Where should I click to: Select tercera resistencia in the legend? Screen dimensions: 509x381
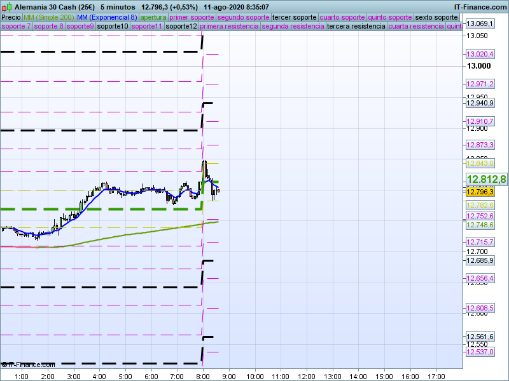click(x=355, y=27)
